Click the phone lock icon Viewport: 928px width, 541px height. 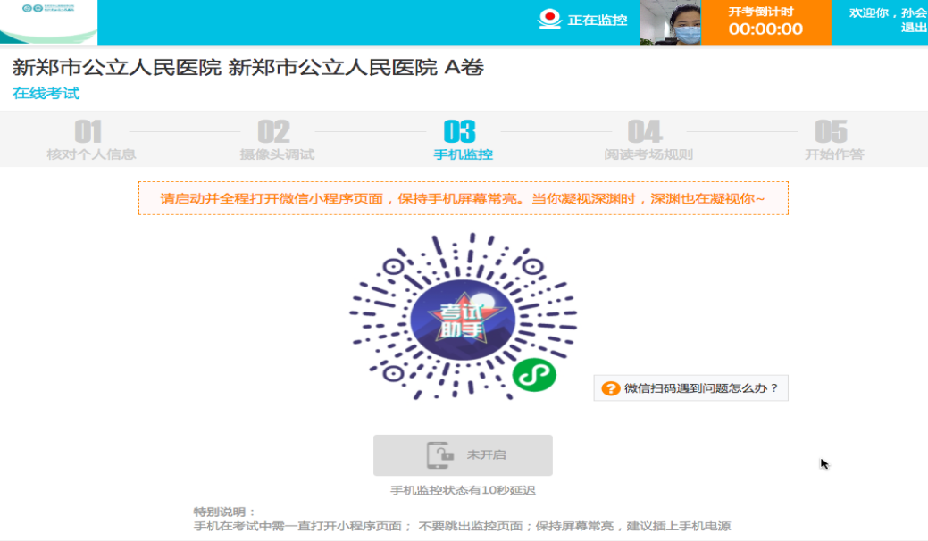(439, 454)
